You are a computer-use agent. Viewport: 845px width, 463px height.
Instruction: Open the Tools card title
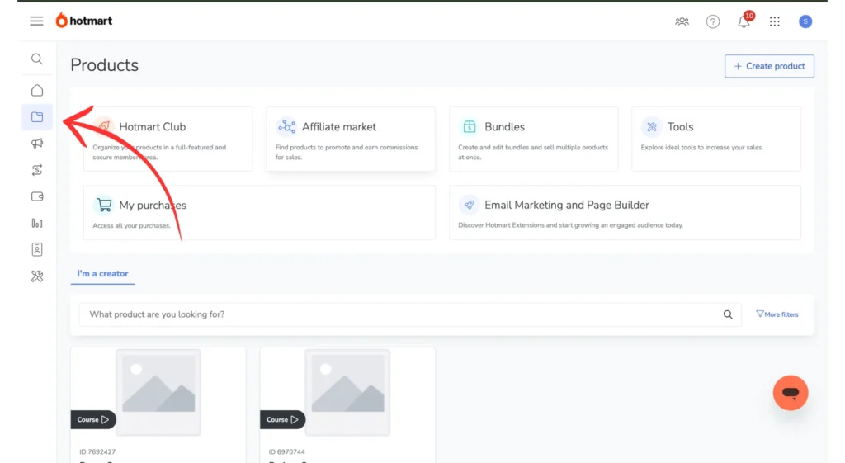pos(680,126)
